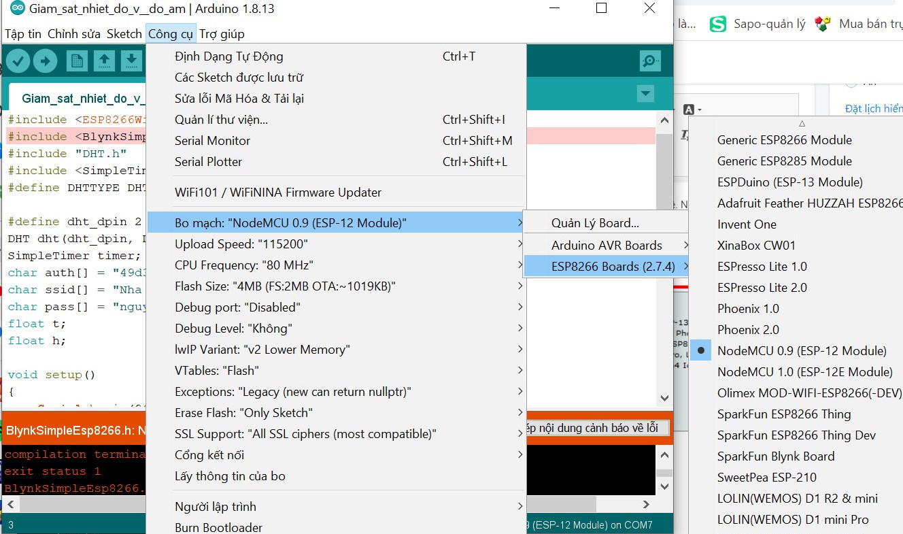Screen dimensions: 903x534
Task: Create a new sketch with the New icon
Action: click(x=77, y=61)
